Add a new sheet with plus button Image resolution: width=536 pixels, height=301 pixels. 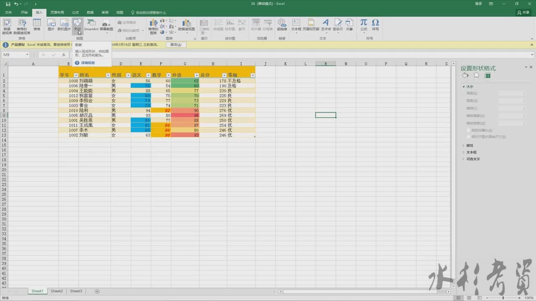point(97,291)
